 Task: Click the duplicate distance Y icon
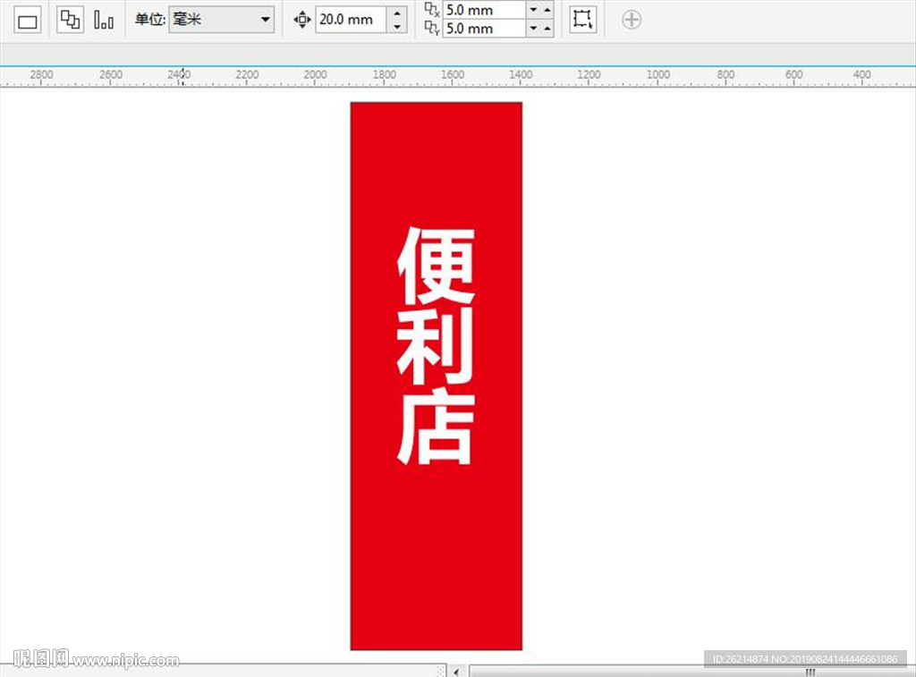[430, 28]
